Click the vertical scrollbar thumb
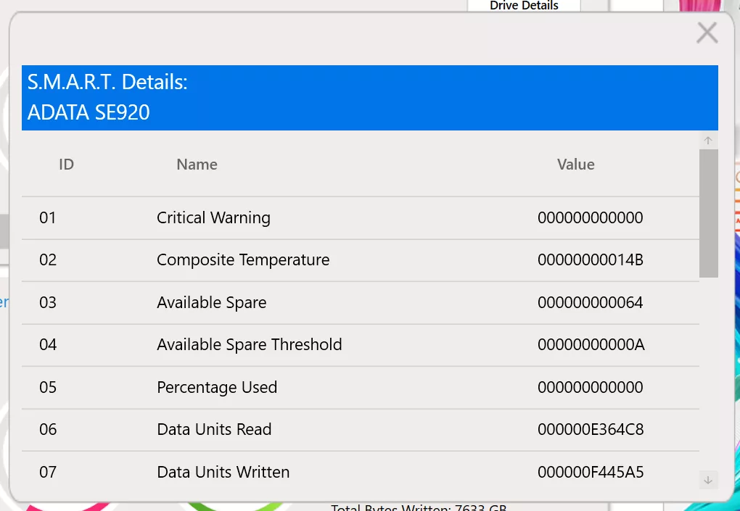The width and height of the screenshot is (740, 511). (708, 214)
